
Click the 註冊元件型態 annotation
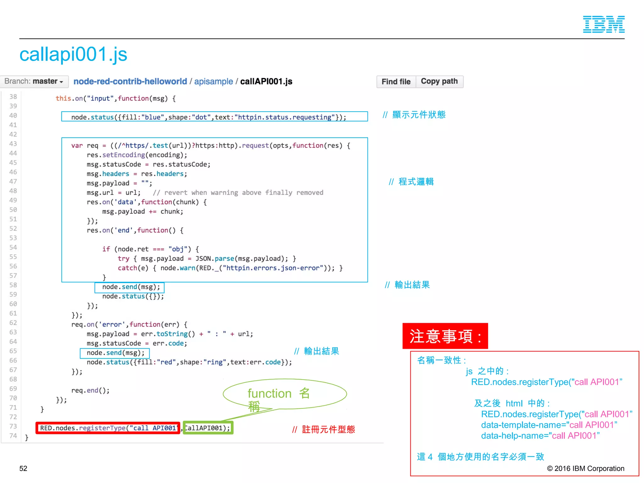(324, 429)
